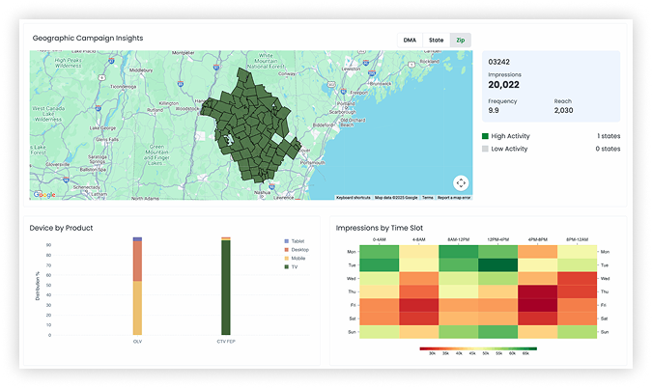Image resolution: width=652 pixels, height=388 pixels.
Task: Click the highlighted green zip region on map
Action: tap(249, 125)
